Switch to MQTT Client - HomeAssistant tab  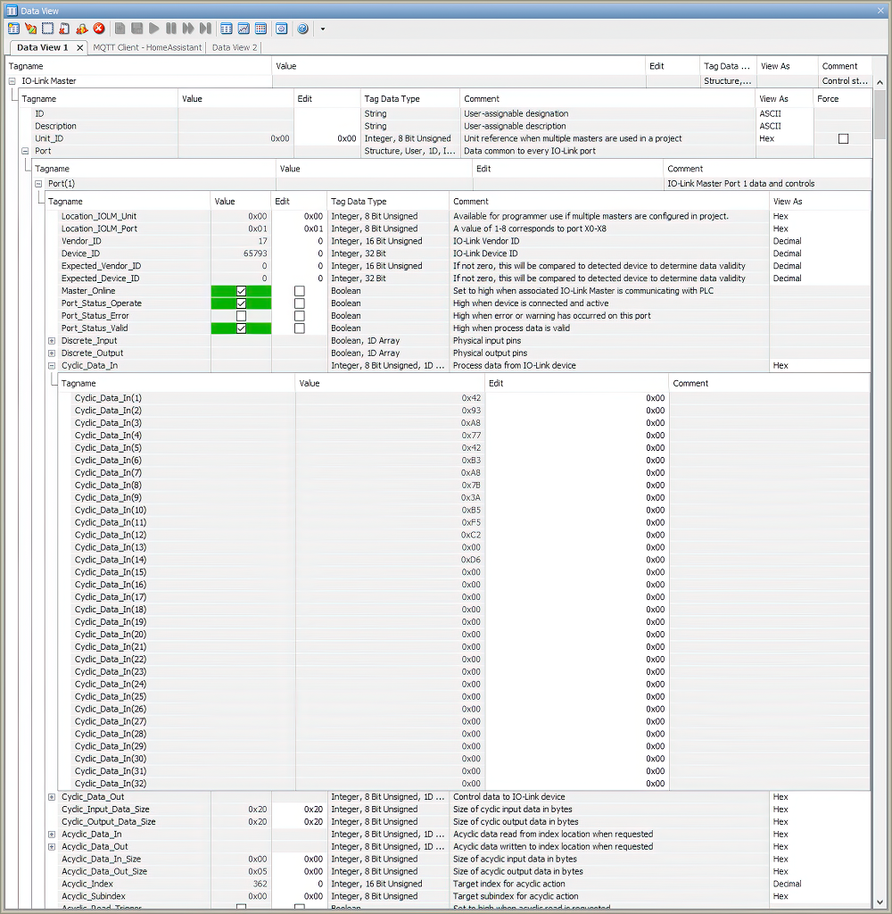click(147, 47)
